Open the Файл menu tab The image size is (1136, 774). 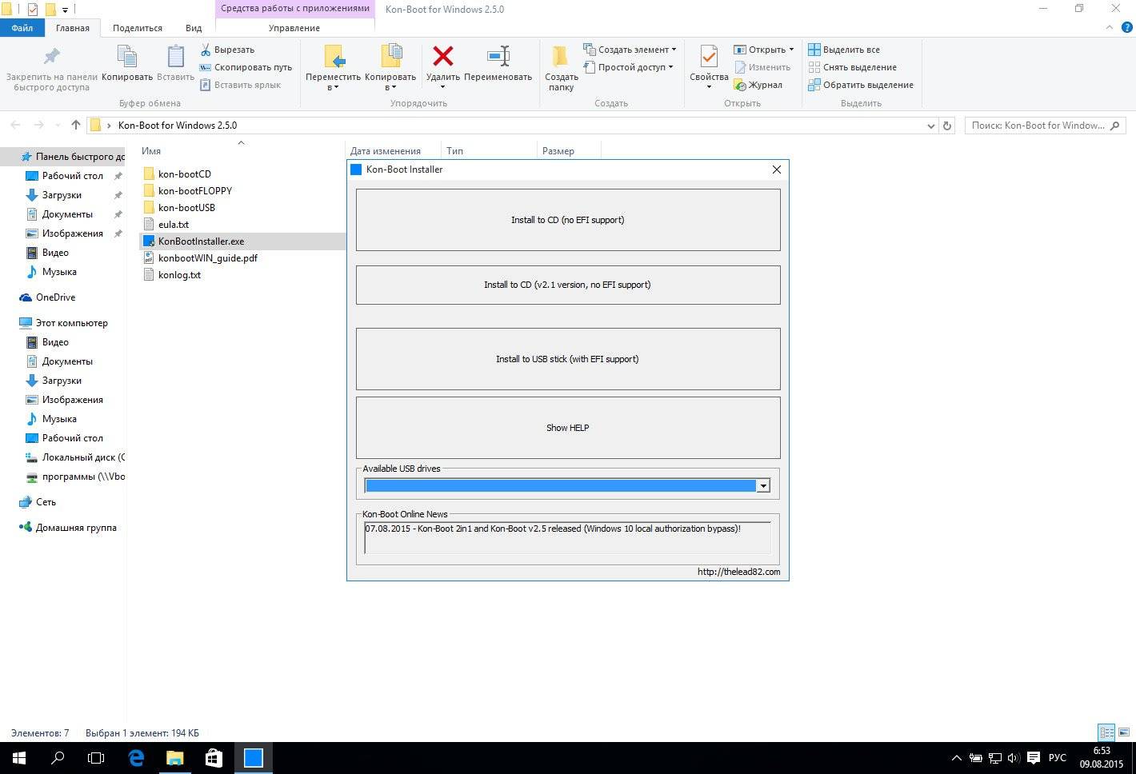tap(22, 28)
